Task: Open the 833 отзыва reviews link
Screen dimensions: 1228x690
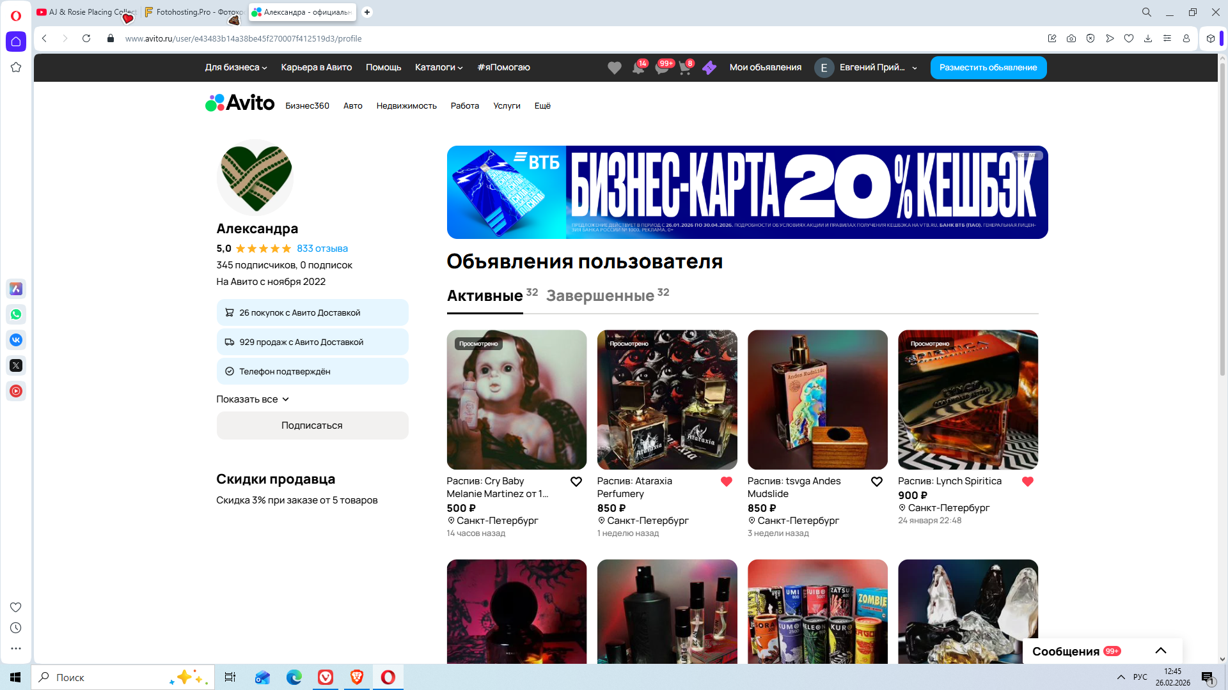Action: tap(322, 249)
